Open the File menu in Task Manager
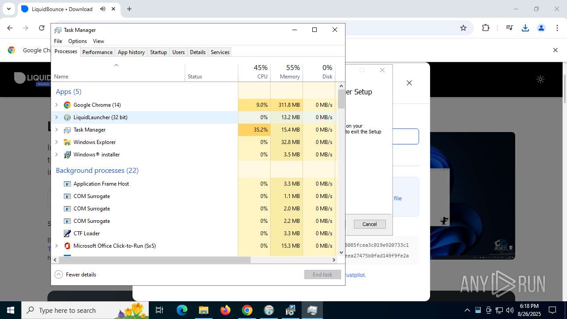Image resolution: width=567 pixels, height=319 pixels. (58, 41)
